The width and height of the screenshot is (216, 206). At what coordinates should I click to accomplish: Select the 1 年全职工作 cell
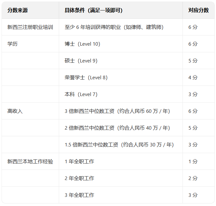tap(79, 161)
